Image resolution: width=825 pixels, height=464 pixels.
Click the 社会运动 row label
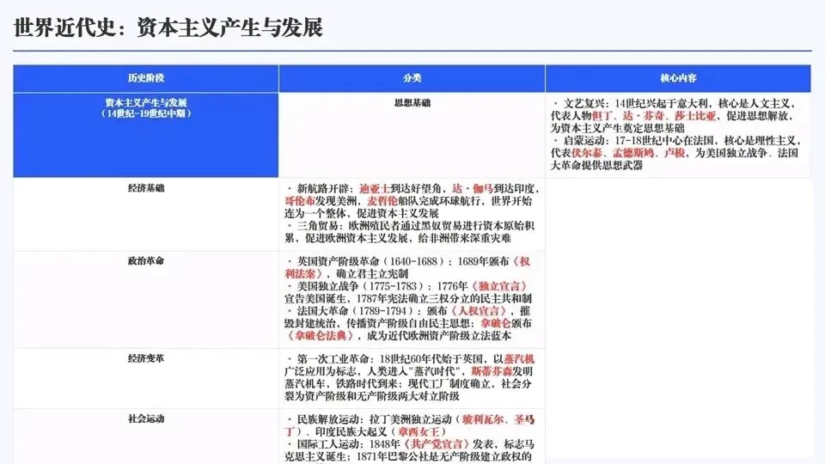[x=146, y=418]
